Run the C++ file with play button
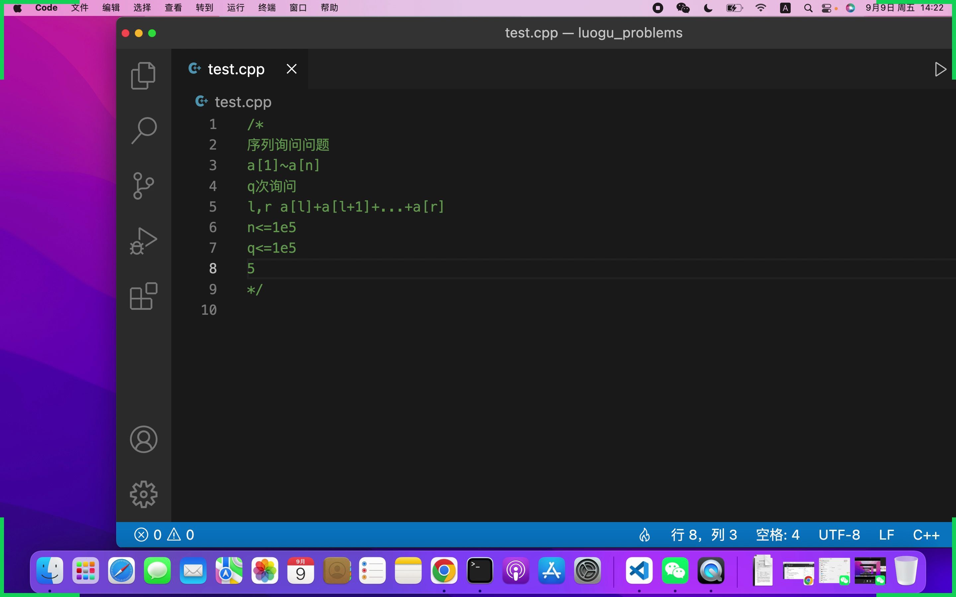The image size is (956, 597). 941,69
